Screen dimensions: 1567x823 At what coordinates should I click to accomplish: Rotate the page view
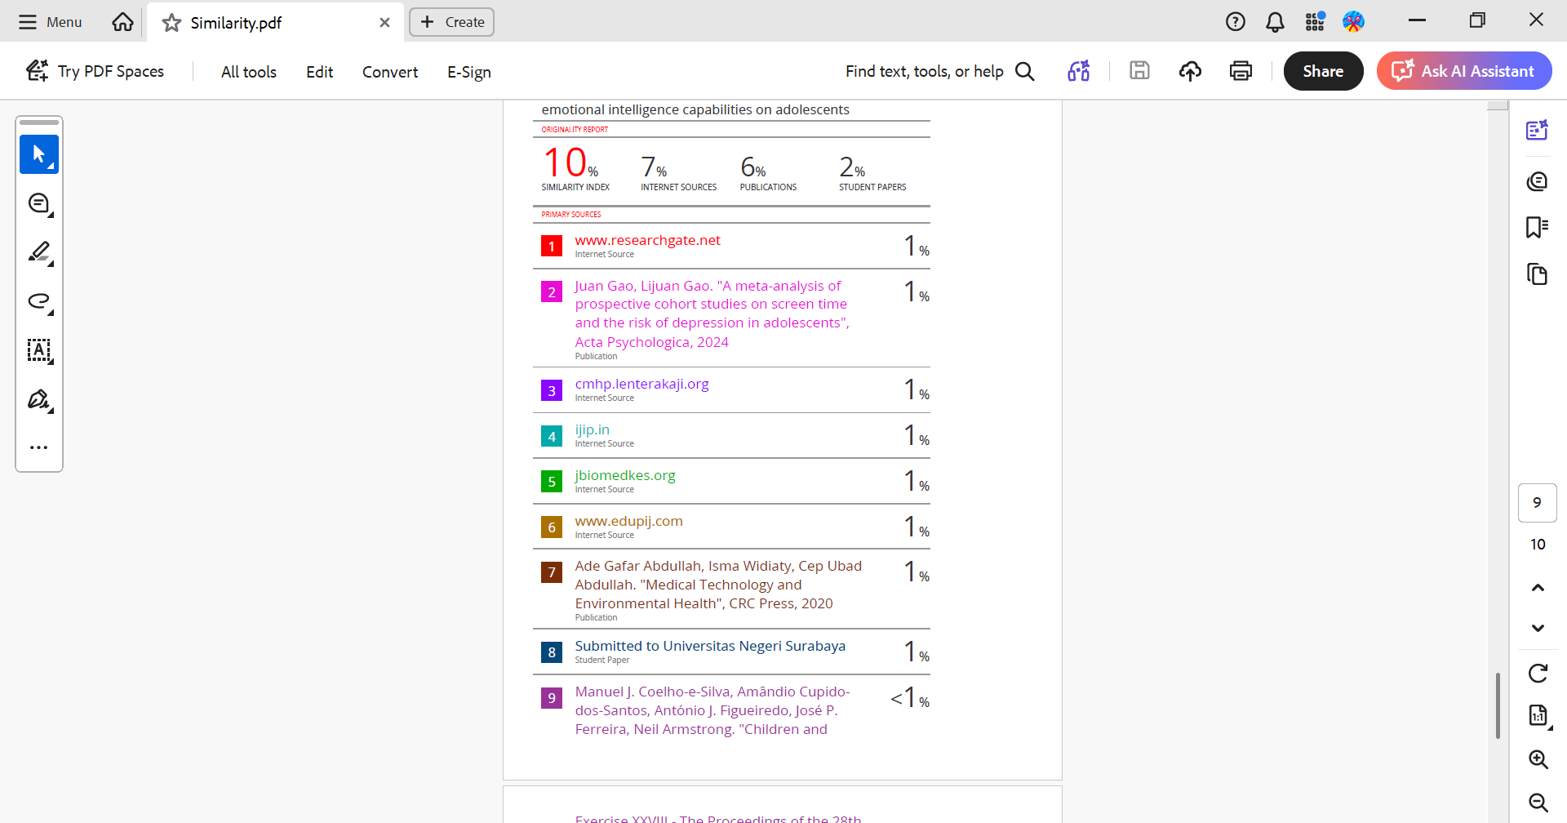pos(1538,673)
